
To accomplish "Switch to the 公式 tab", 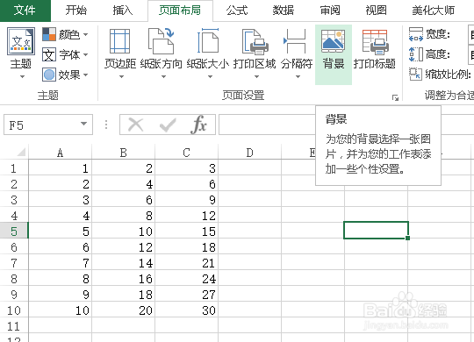I will coord(237,11).
